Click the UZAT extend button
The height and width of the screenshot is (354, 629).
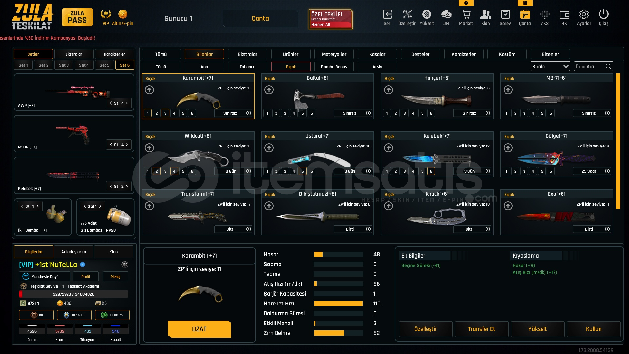200,329
